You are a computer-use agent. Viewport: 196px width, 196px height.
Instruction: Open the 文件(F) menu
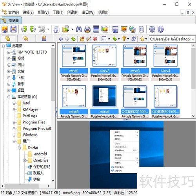(14, 13)
